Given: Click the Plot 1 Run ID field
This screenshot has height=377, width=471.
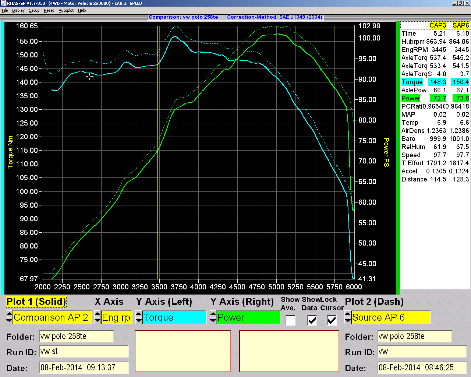Looking at the screenshot, I should [84, 352].
